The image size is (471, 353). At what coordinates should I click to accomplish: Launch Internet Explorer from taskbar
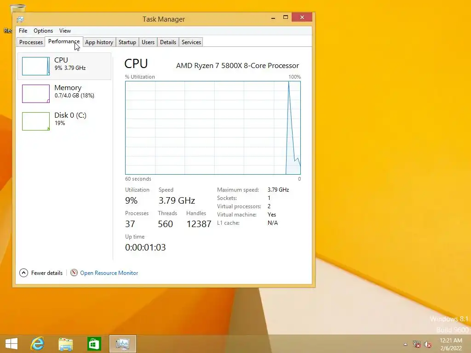coord(38,344)
